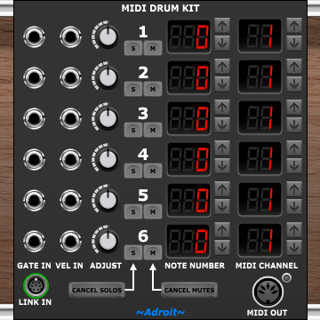Click the row 5 Gate In jack

[x=34, y=201]
